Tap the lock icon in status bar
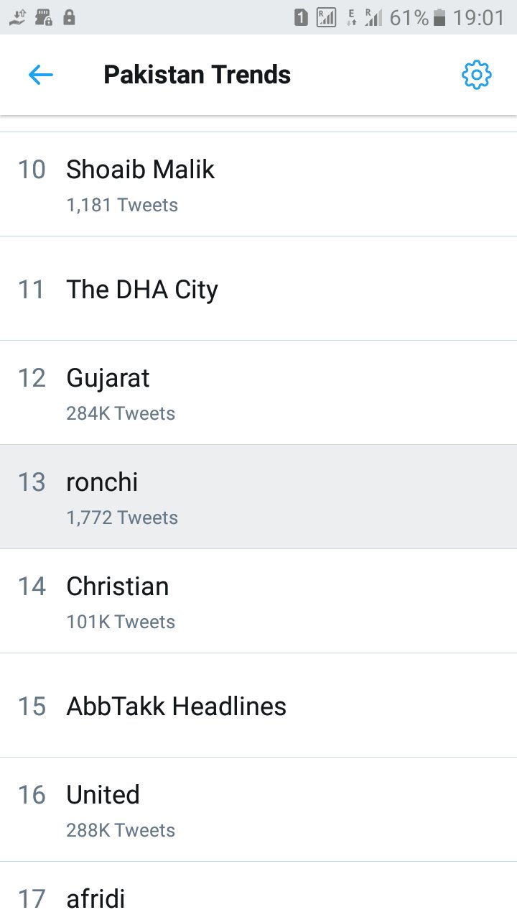This screenshot has height=920, width=517. point(69,17)
